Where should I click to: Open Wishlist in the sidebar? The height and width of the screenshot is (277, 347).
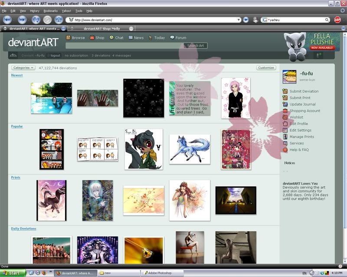point(293,117)
